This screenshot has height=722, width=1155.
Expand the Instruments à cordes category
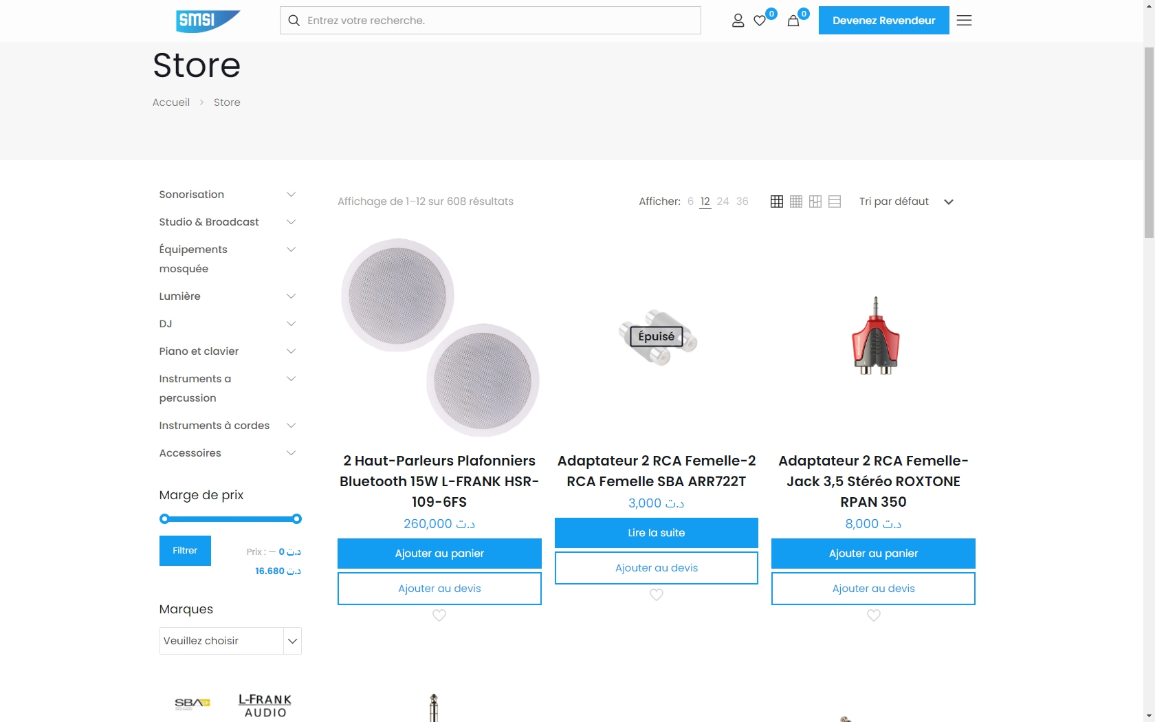[291, 426]
